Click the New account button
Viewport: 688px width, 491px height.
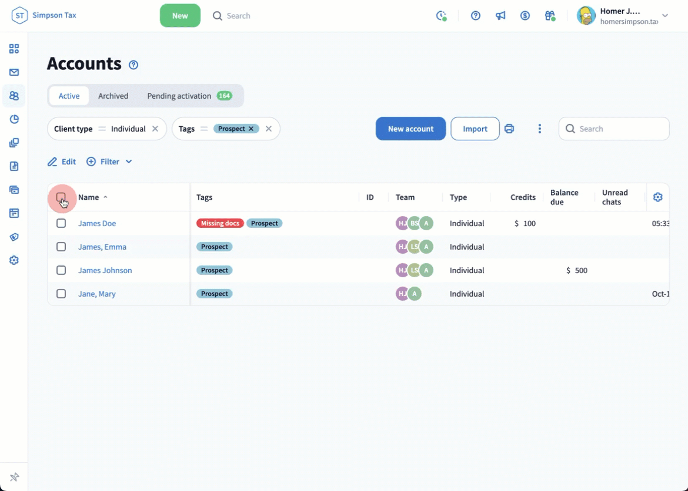pyautogui.click(x=410, y=129)
